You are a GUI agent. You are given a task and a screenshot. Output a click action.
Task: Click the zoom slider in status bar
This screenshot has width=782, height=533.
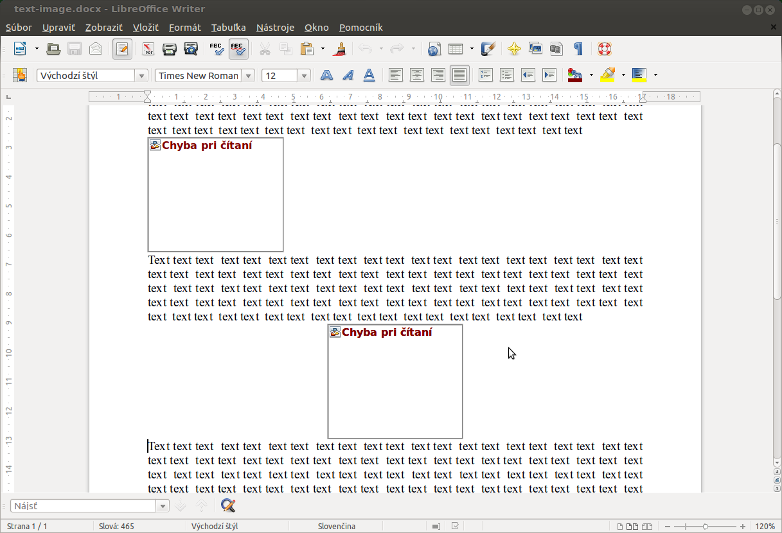pyautogui.click(x=705, y=527)
